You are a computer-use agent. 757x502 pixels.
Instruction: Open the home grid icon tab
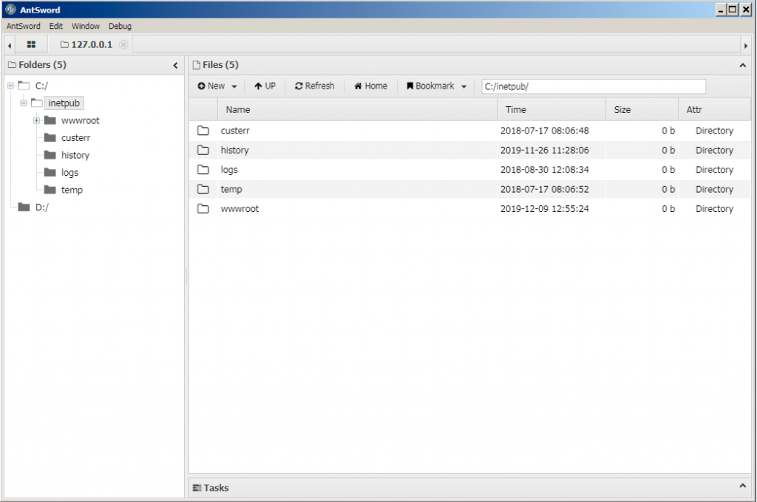[x=31, y=45]
